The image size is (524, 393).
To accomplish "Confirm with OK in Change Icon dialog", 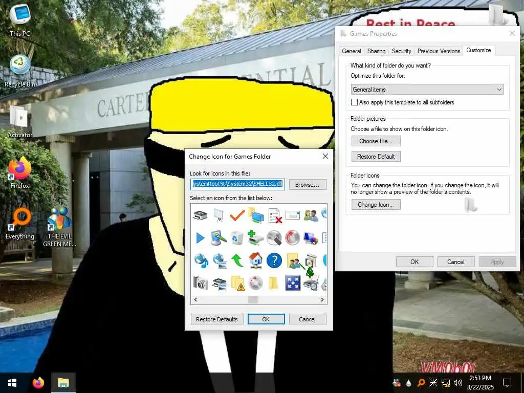I will click(266, 319).
